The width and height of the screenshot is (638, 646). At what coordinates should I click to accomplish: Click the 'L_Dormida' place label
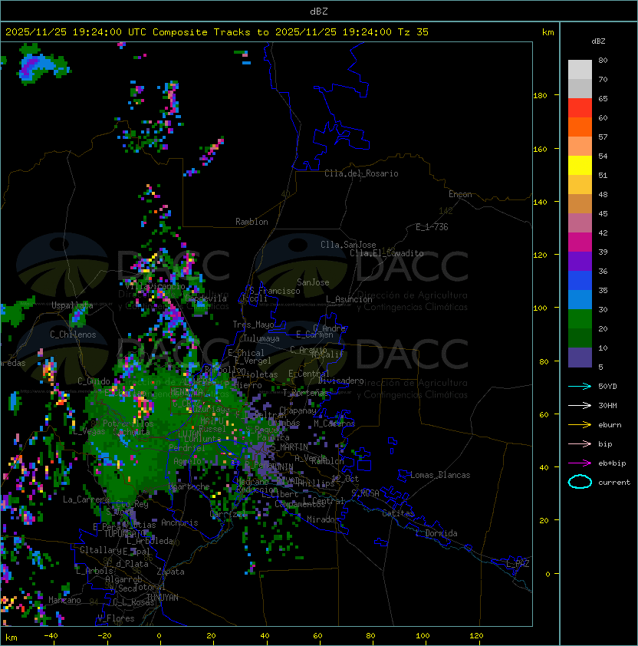[436, 533]
